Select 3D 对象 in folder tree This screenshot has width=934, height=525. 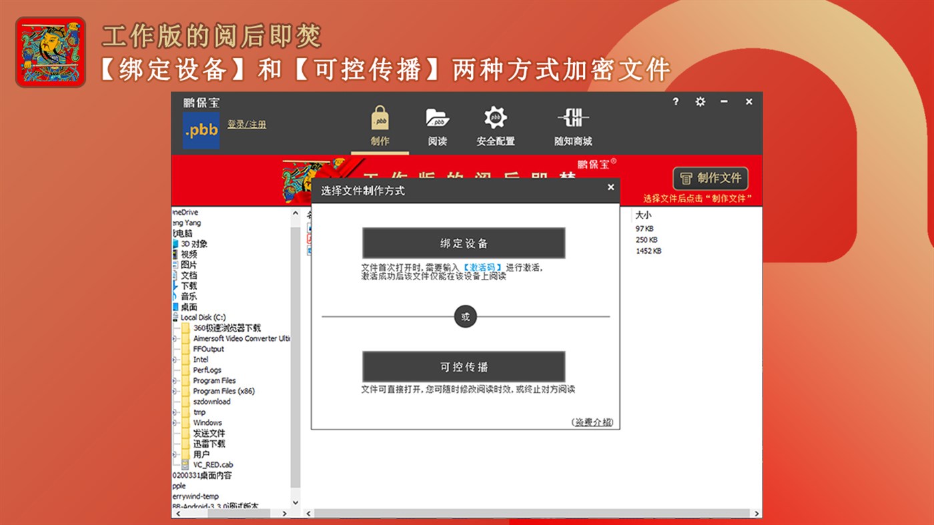190,244
